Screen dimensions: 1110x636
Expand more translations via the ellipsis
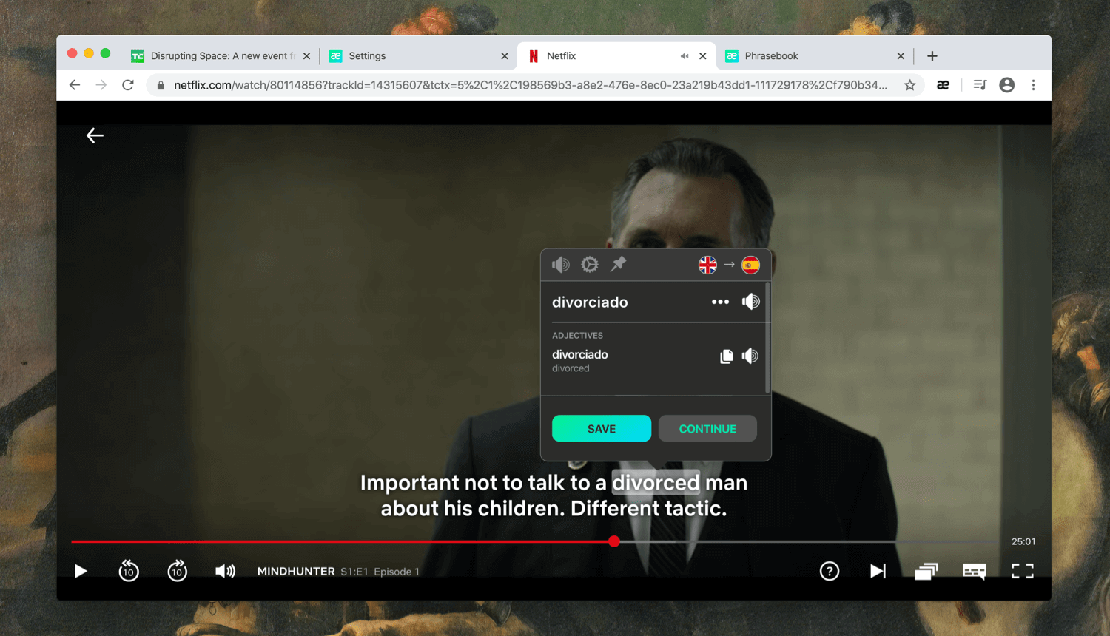coord(719,302)
